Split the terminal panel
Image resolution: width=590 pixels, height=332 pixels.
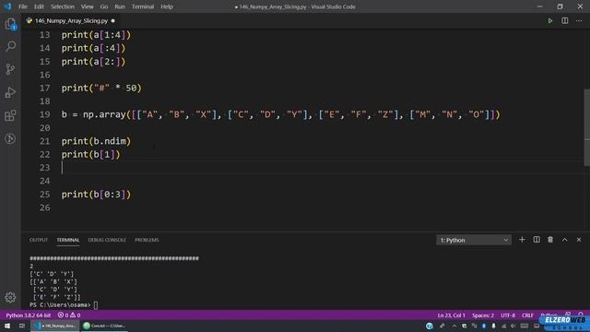click(537, 240)
